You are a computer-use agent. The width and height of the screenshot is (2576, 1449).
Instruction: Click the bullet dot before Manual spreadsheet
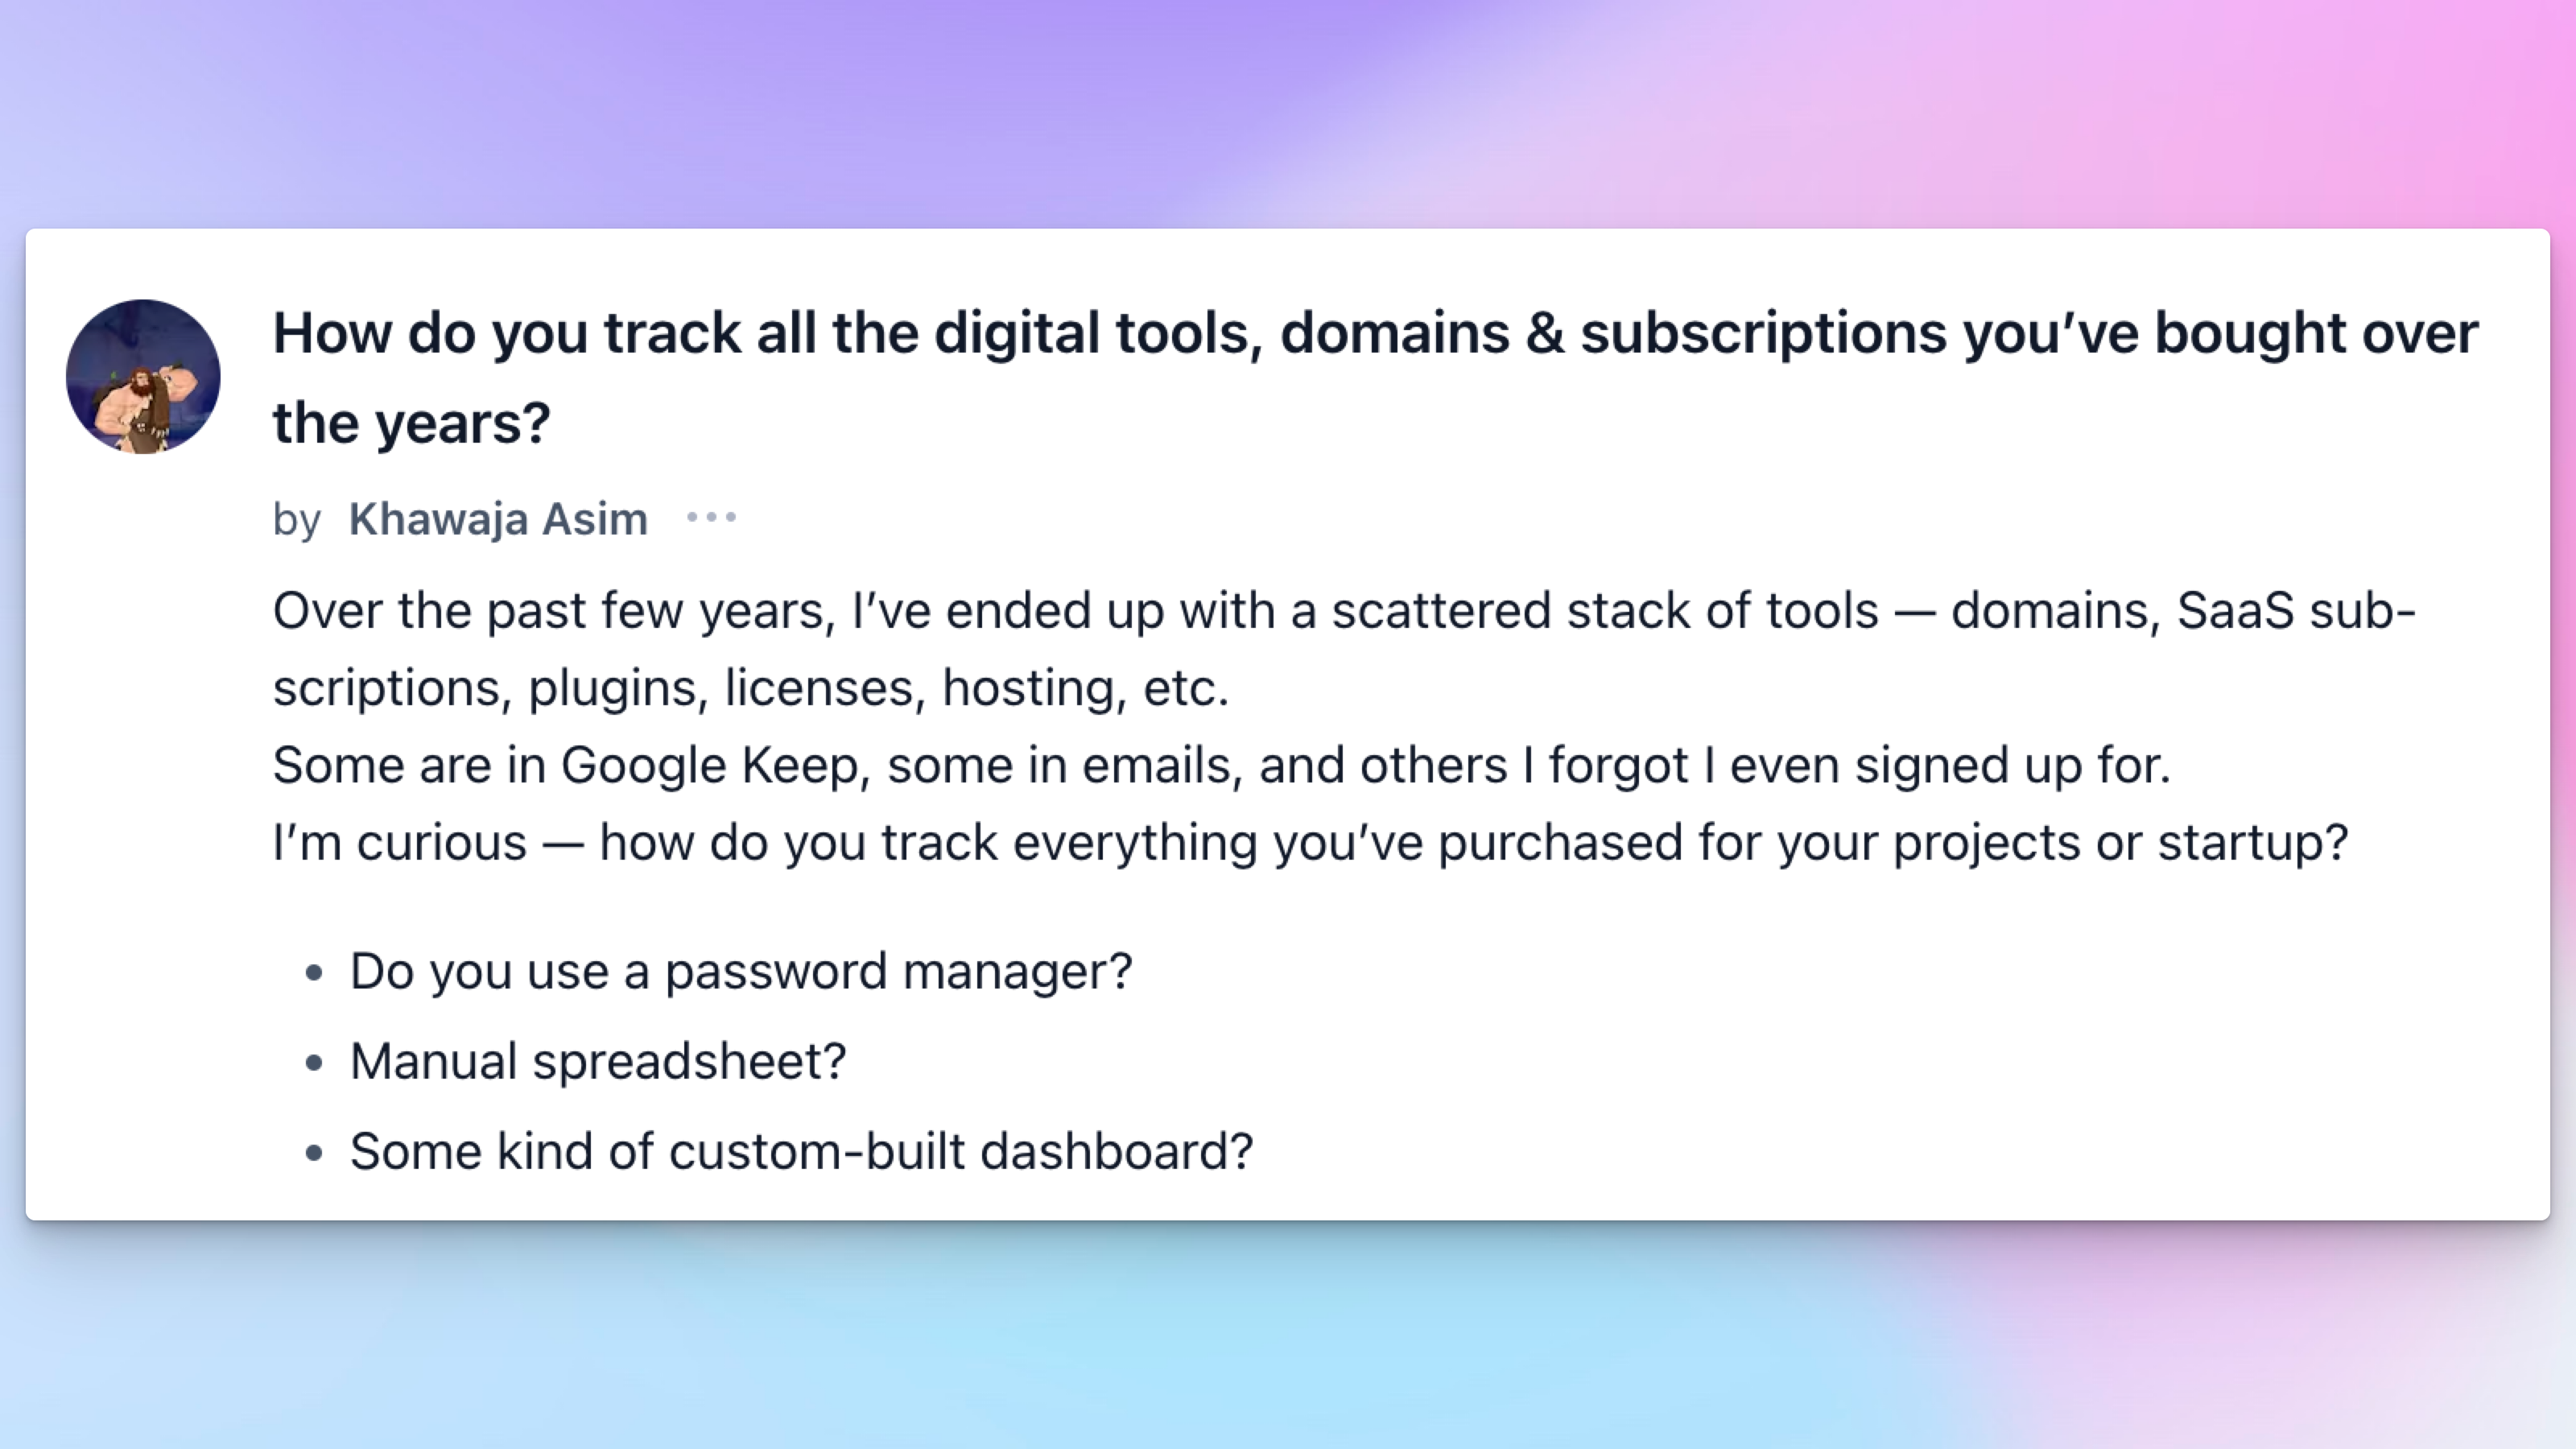click(314, 1062)
